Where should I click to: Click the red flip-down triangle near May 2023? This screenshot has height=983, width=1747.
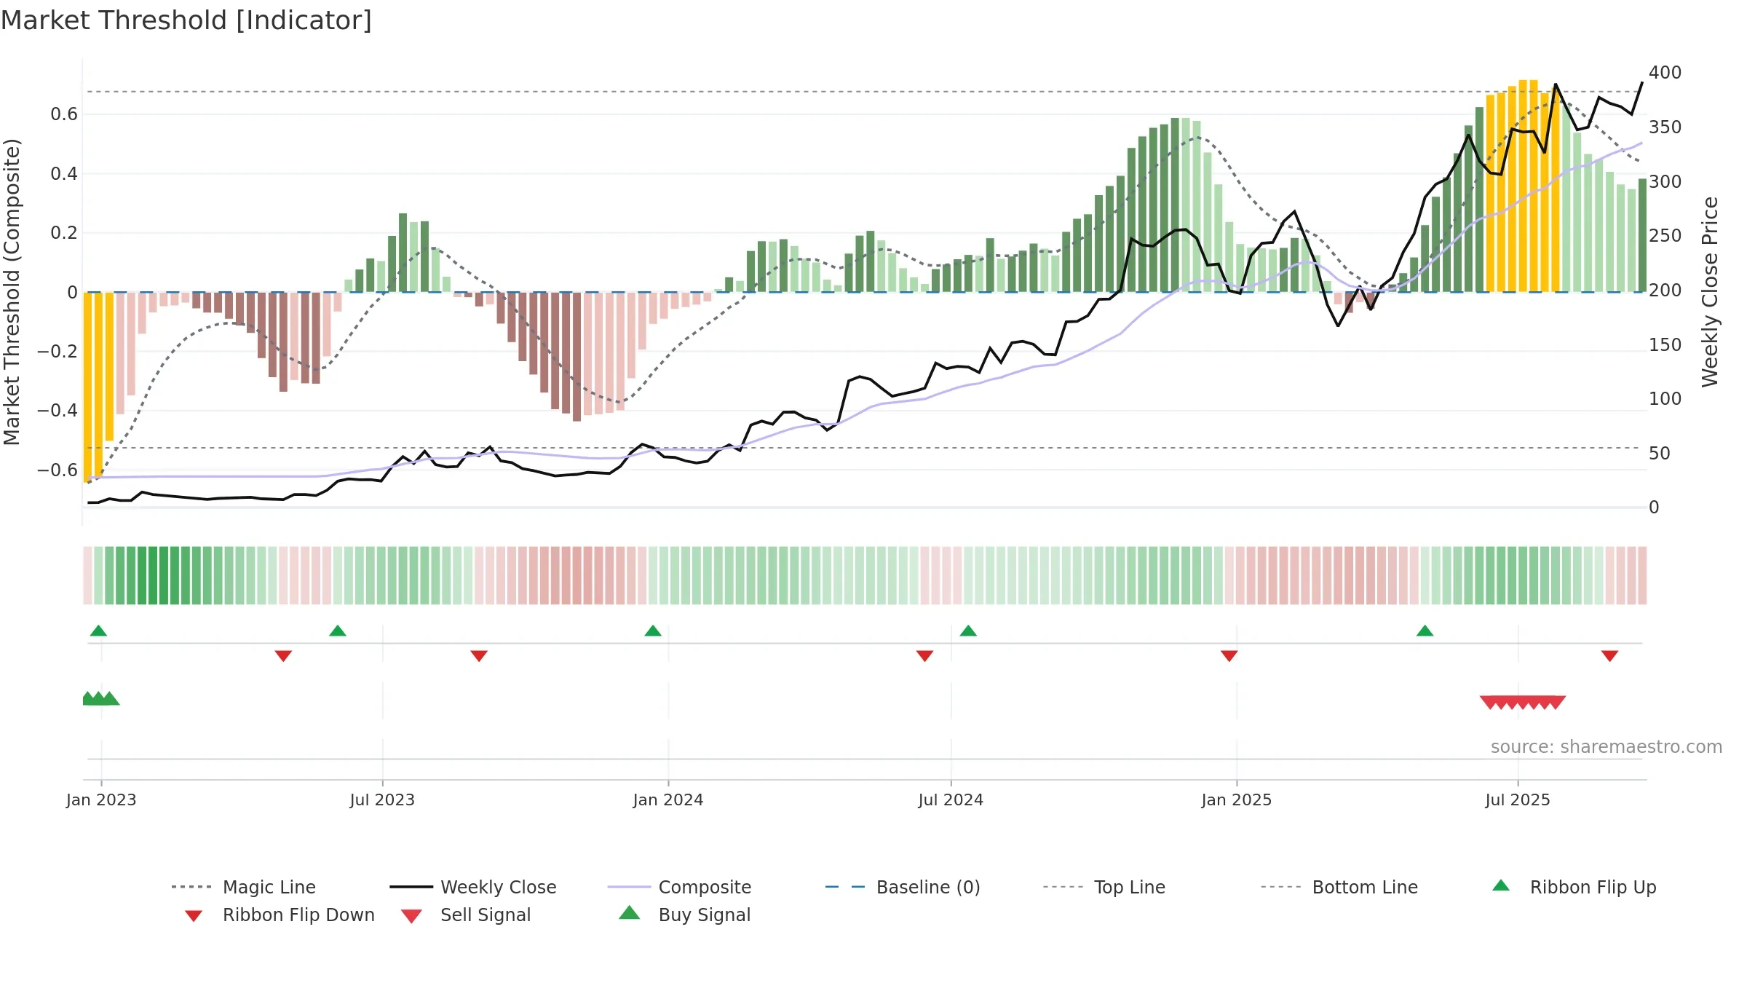coord(283,656)
